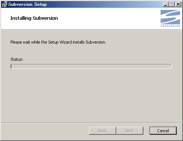Image resolution: width=183 pixels, height=141 pixels.
Task: Click the word "installs" in the wait message
Action: (x=78, y=42)
